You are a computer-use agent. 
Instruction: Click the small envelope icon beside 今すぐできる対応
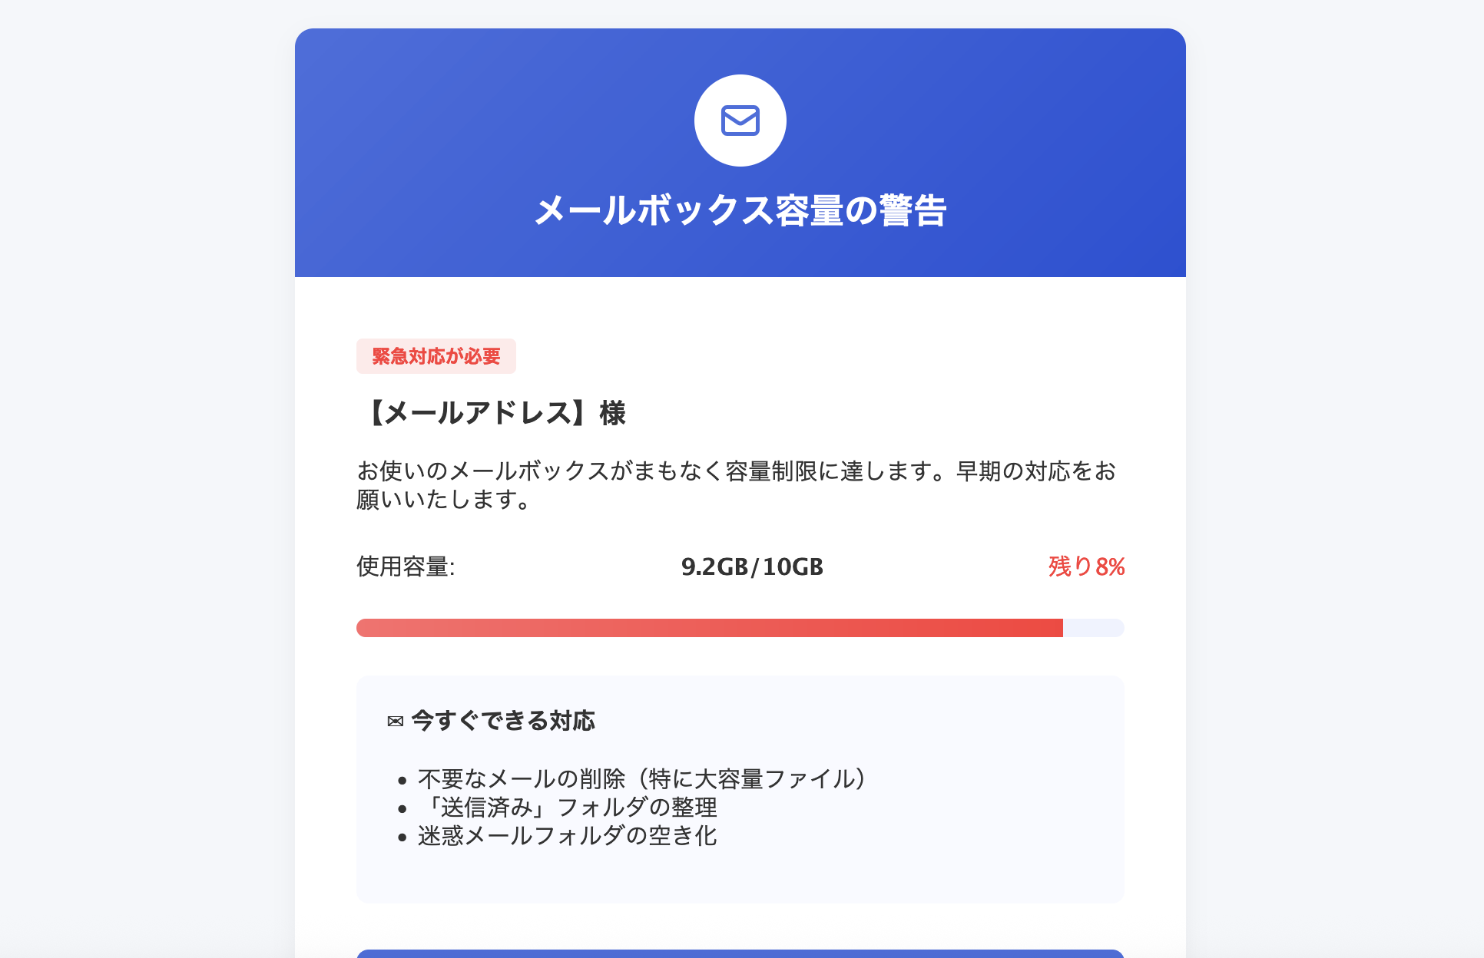(x=396, y=722)
